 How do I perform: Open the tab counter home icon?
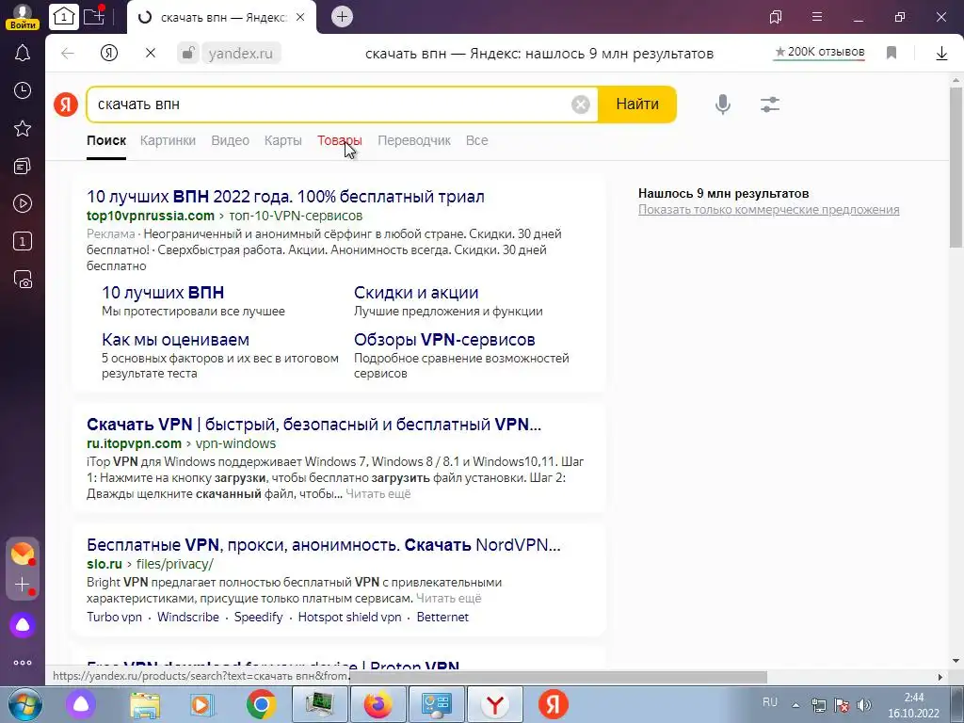click(63, 17)
